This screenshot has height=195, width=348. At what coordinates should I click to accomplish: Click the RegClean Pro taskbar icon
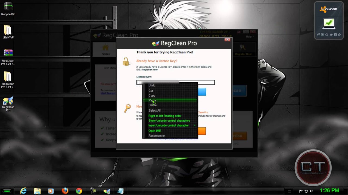(107, 191)
